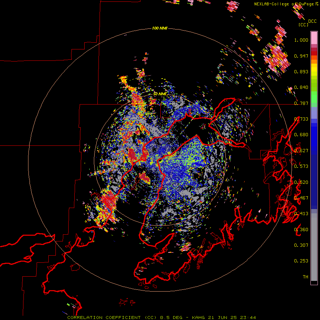Click the 0.627 scale value
Screen dimensions: 320x320
[x=301, y=151]
